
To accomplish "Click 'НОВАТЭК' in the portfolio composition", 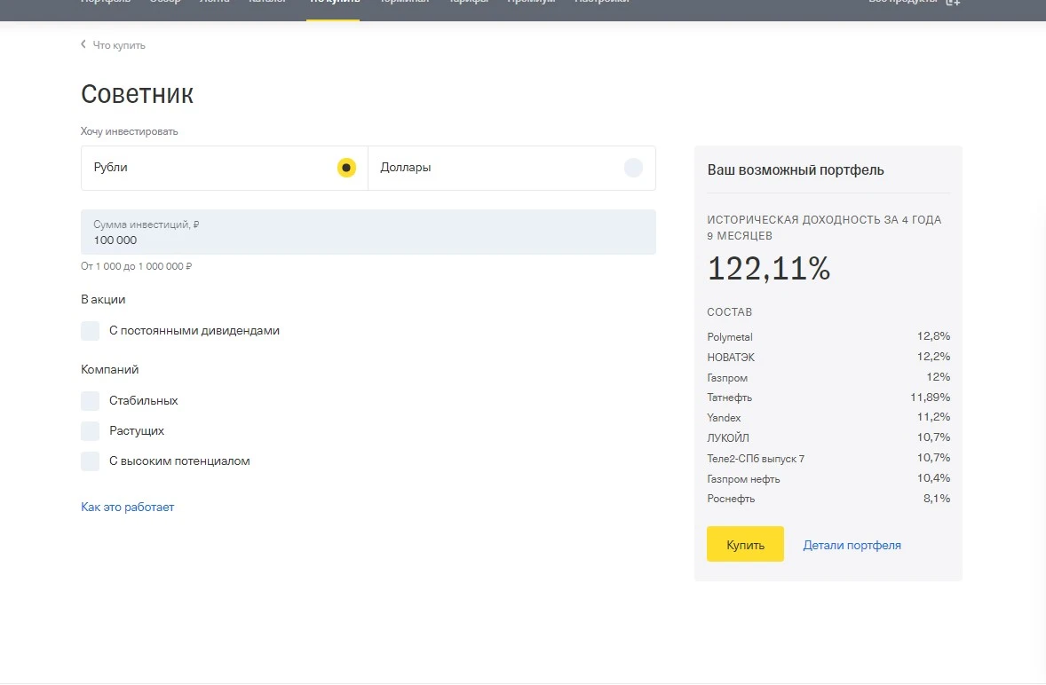I will pos(731,358).
